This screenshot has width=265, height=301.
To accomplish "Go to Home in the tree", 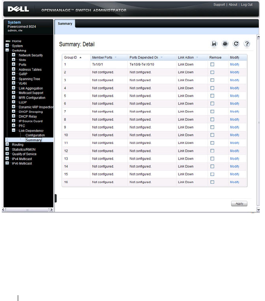I will click(x=17, y=41).
